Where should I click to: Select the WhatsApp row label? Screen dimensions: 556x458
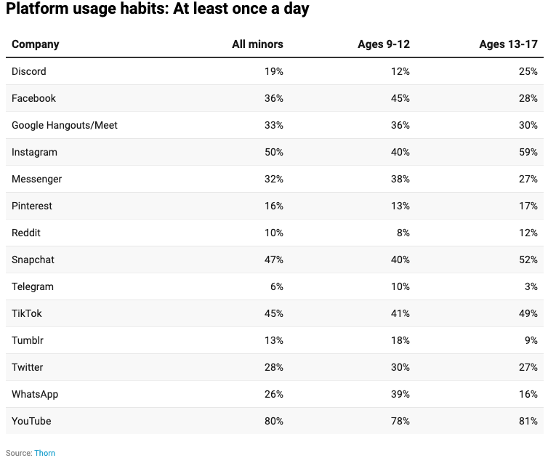tap(35, 394)
